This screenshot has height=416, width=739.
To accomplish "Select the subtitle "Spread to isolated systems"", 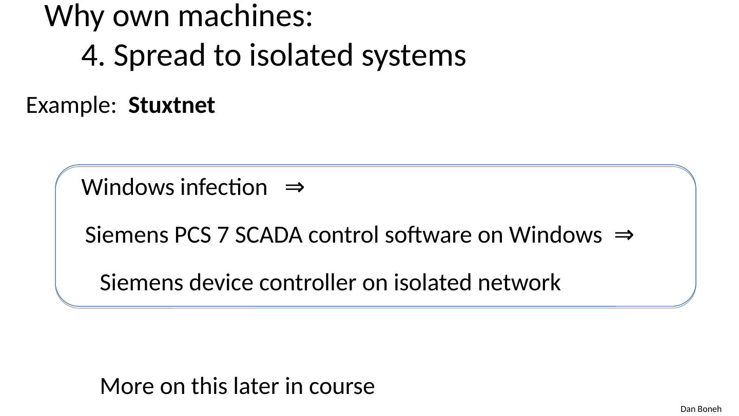I will 289,55.
